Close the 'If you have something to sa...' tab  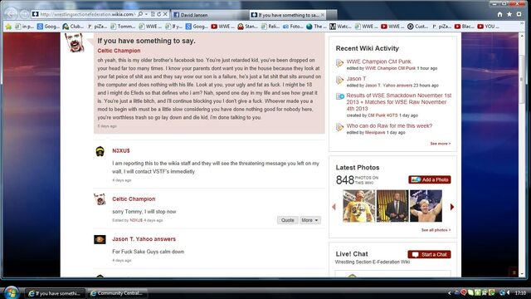[323, 15]
